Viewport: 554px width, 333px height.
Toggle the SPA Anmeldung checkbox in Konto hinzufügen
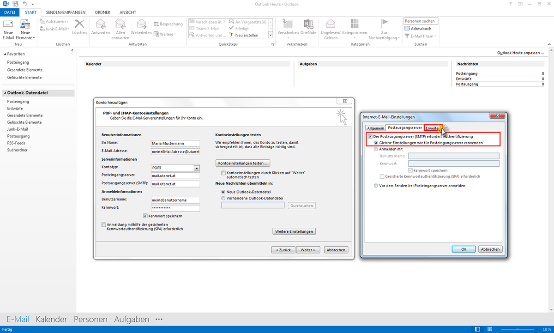tap(103, 224)
